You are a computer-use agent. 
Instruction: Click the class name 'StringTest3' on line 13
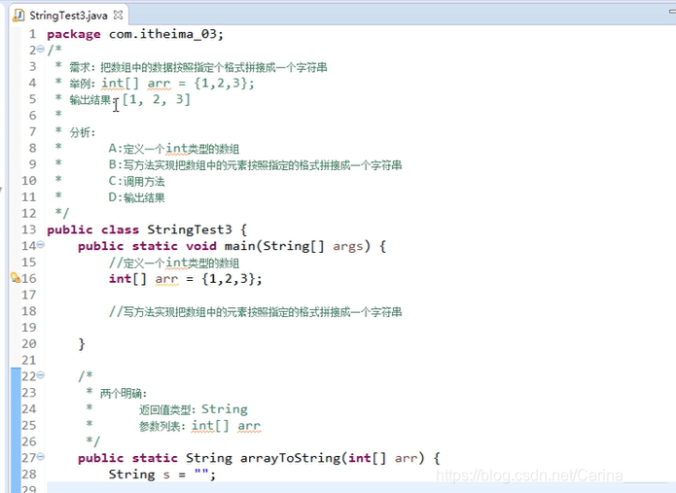click(x=190, y=229)
